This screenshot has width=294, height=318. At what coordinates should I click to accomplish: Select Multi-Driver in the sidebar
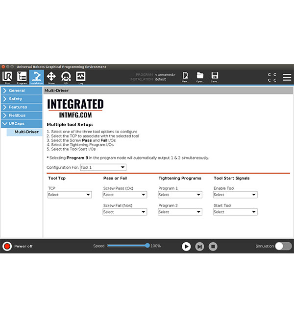[24, 132]
